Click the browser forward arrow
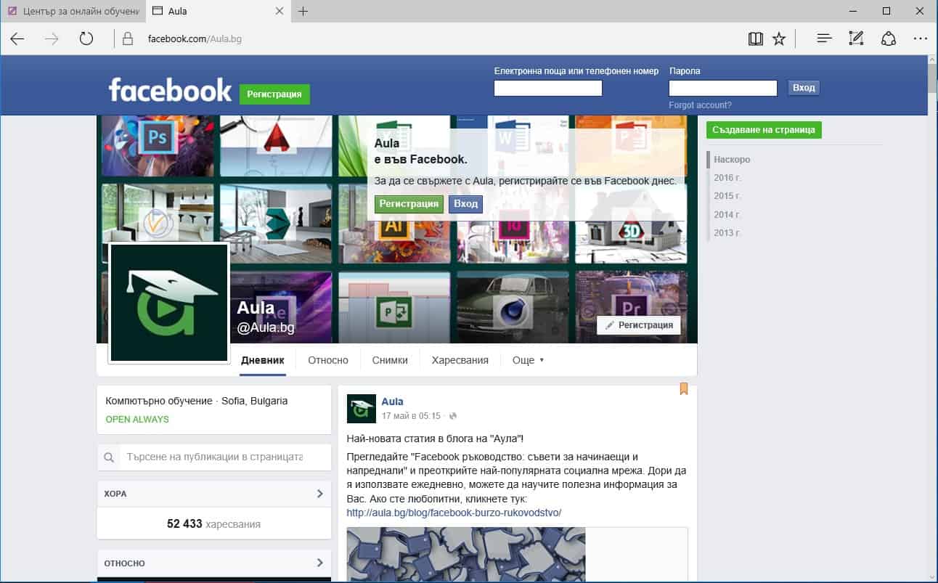This screenshot has width=938, height=583. (52, 39)
